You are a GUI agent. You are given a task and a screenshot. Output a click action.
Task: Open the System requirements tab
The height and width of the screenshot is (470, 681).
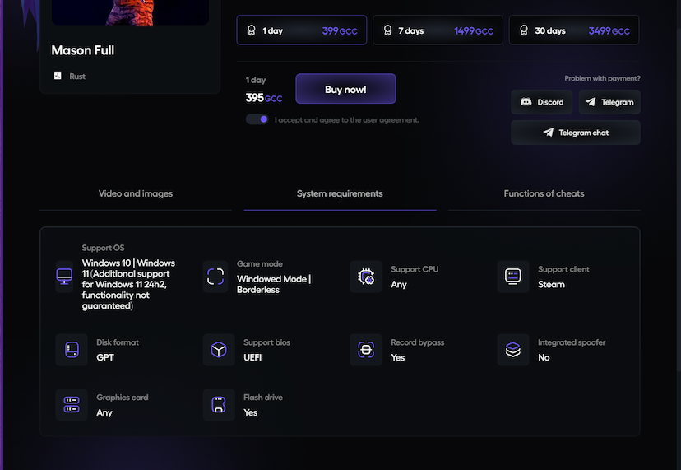click(x=340, y=194)
